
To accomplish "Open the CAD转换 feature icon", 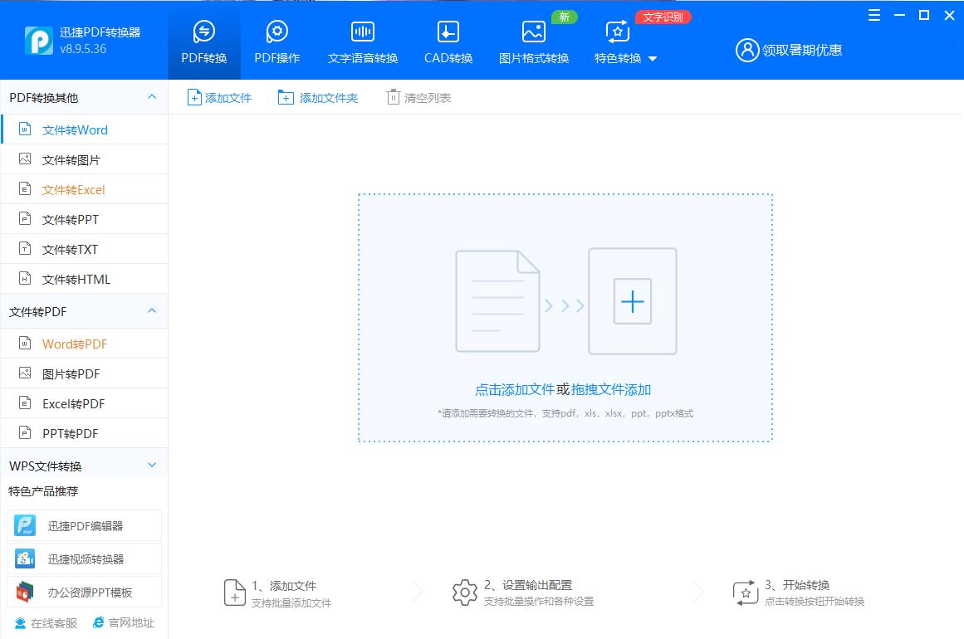I will coord(448,41).
